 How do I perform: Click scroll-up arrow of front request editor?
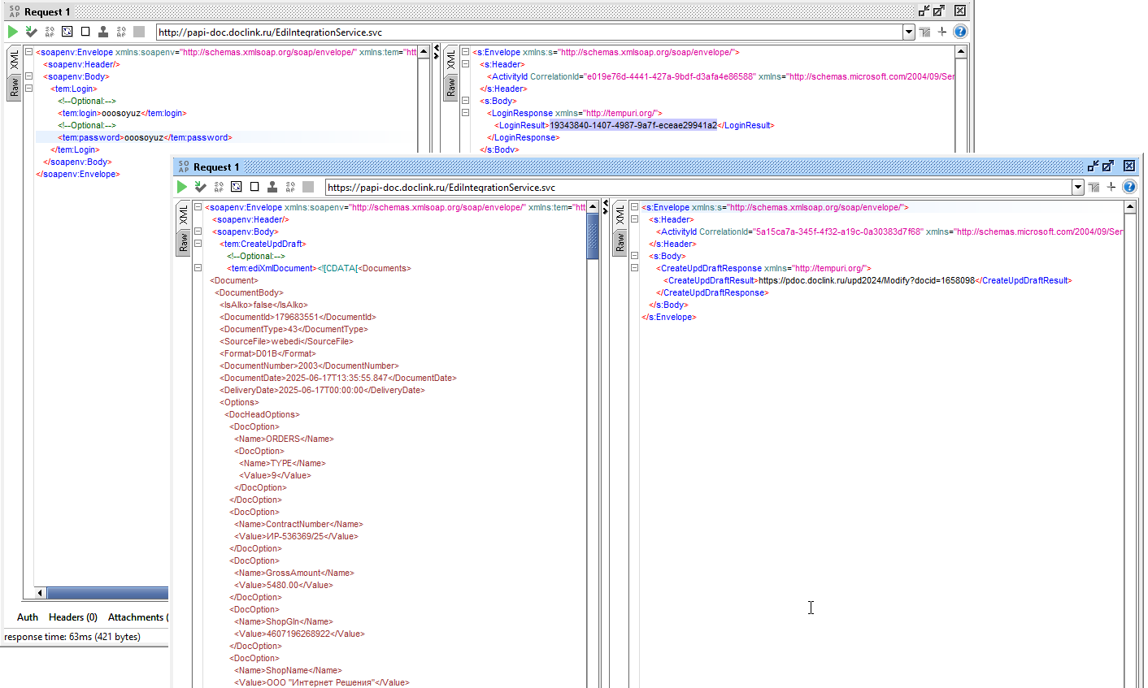(593, 207)
